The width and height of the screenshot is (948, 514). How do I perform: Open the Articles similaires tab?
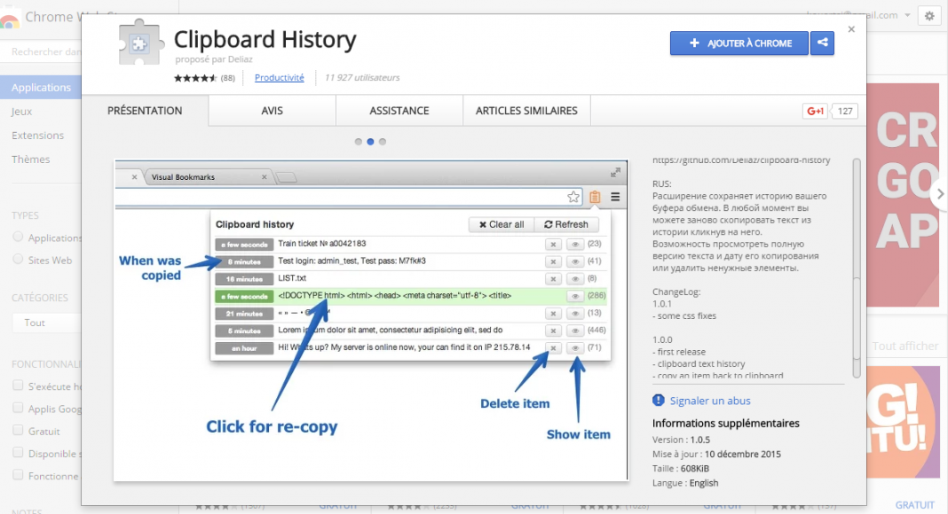[526, 111]
